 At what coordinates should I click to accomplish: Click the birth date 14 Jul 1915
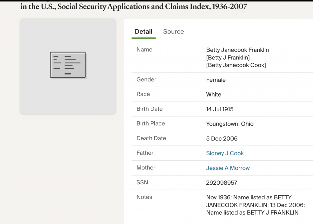point(219,109)
